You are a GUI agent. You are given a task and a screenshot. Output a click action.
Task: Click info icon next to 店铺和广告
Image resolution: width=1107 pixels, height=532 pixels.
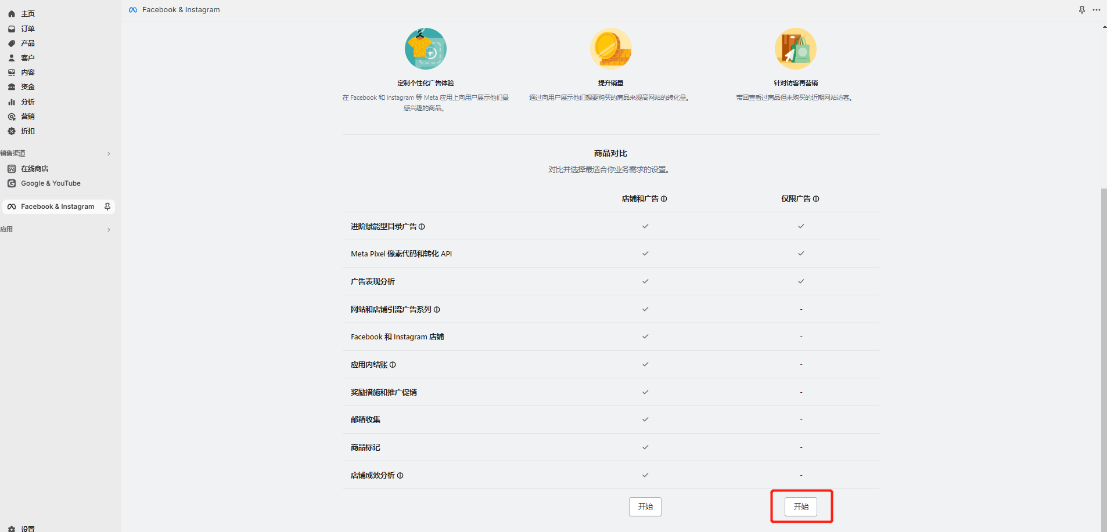pyautogui.click(x=664, y=198)
